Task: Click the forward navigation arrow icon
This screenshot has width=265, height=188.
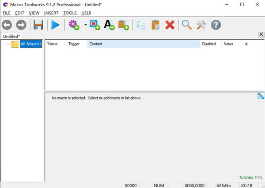Action: coord(21,25)
